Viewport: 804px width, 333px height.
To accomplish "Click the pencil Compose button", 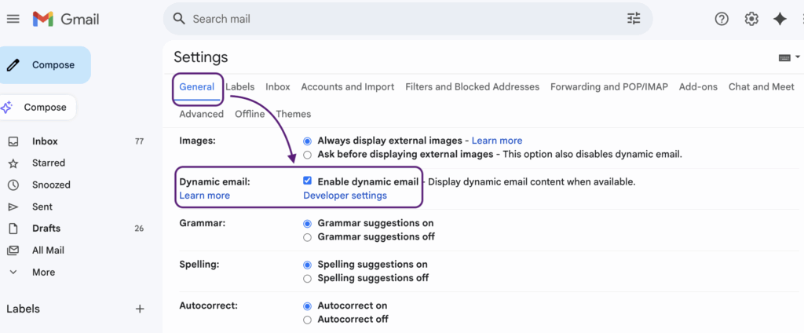I will coord(45,65).
